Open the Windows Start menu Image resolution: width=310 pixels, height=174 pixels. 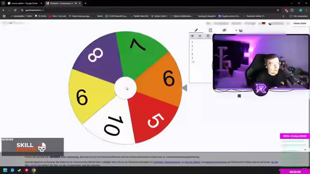pos(5,170)
